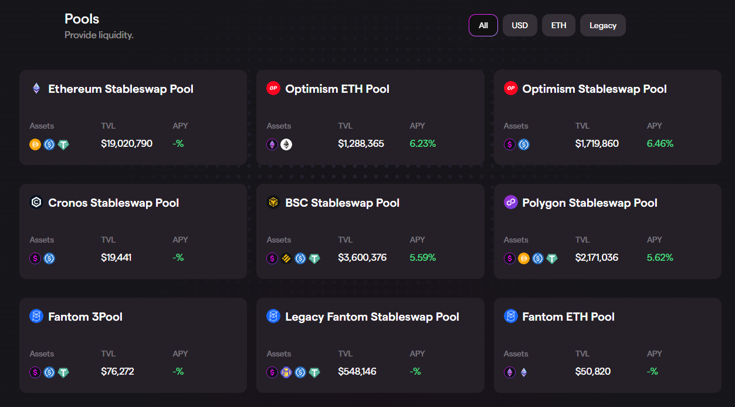Click the 5.62% APY value
Viewport: 735px width, 407px height.
660,258
